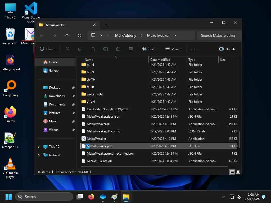Open notification bell in system tray
271x203 pixels.
coord(264,197)
